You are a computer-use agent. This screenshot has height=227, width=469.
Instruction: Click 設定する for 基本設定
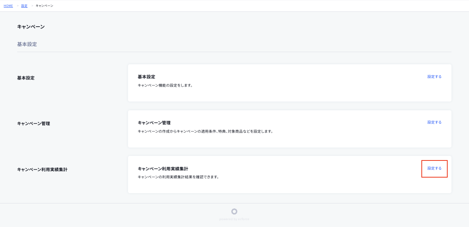click(x=434, y=76)
